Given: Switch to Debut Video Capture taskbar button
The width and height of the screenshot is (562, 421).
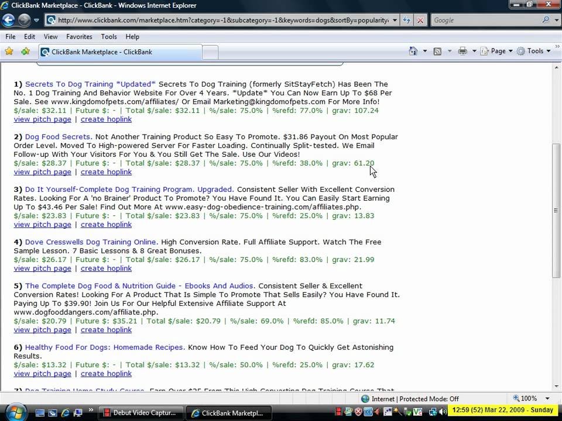Looking at the screenshot, I should pyautogui.click(x=140, y=413).
